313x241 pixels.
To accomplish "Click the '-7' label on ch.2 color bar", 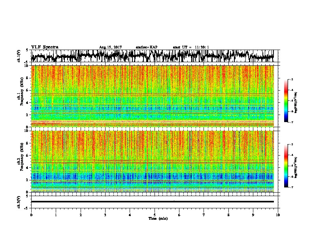I will click(292, 187).
